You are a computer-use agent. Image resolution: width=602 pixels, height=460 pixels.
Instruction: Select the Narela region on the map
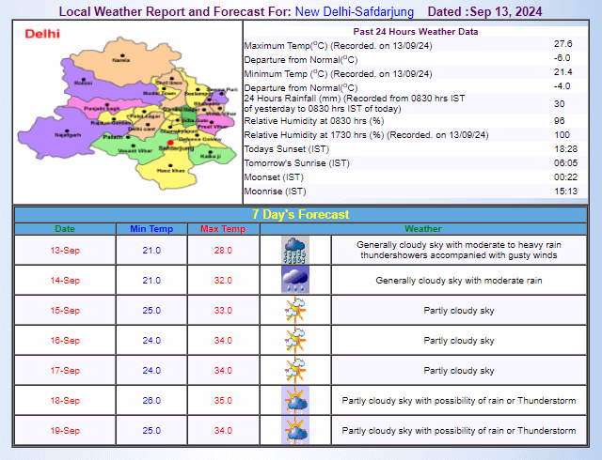(120, 60)
